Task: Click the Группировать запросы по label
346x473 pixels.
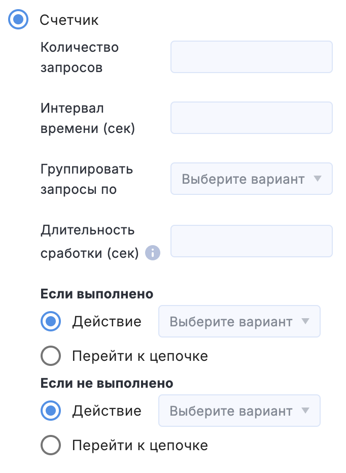Action: tap(87, 179)
